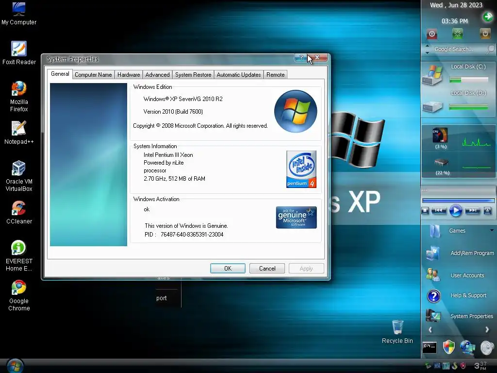
Task: Click the Local Disk (D:) usage bar
Action: click(x=469, y=107)
